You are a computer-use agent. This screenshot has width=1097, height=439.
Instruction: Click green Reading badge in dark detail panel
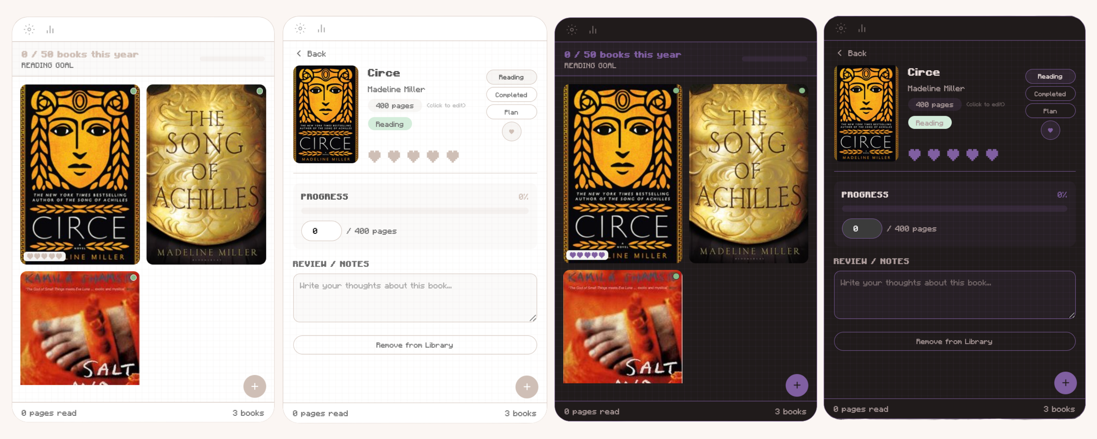(x=930, y=123)
